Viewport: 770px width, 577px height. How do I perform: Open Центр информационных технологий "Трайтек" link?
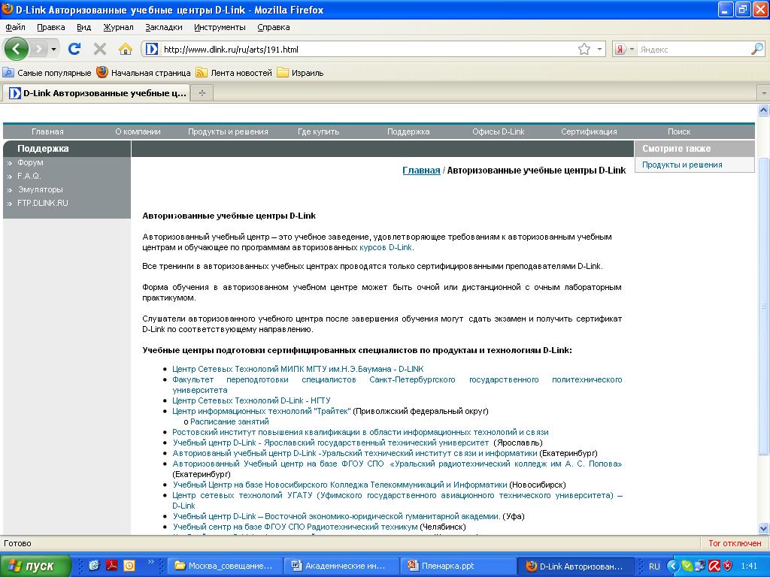[261, 411]
